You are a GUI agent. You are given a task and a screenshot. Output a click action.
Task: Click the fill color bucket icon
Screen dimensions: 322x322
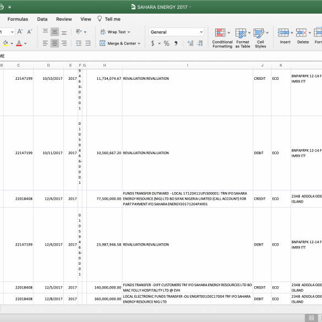(6, 43)
